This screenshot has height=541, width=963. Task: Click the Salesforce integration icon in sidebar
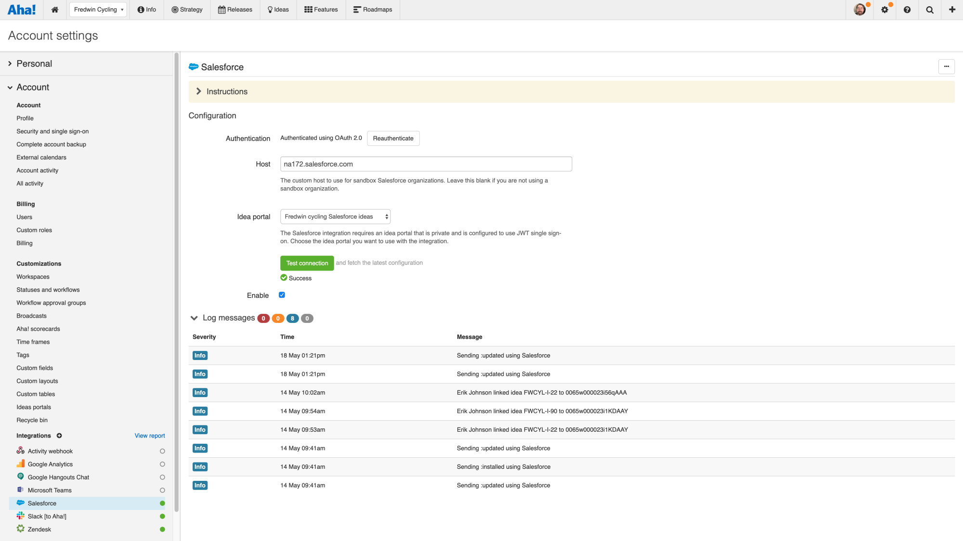pyautogui.click(x=21, y=503)
